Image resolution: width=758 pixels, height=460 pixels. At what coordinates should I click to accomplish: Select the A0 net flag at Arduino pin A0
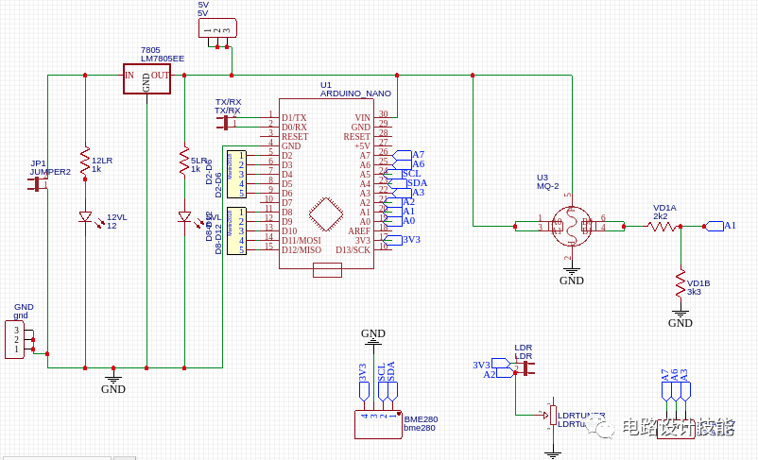(x=392, y=221)
